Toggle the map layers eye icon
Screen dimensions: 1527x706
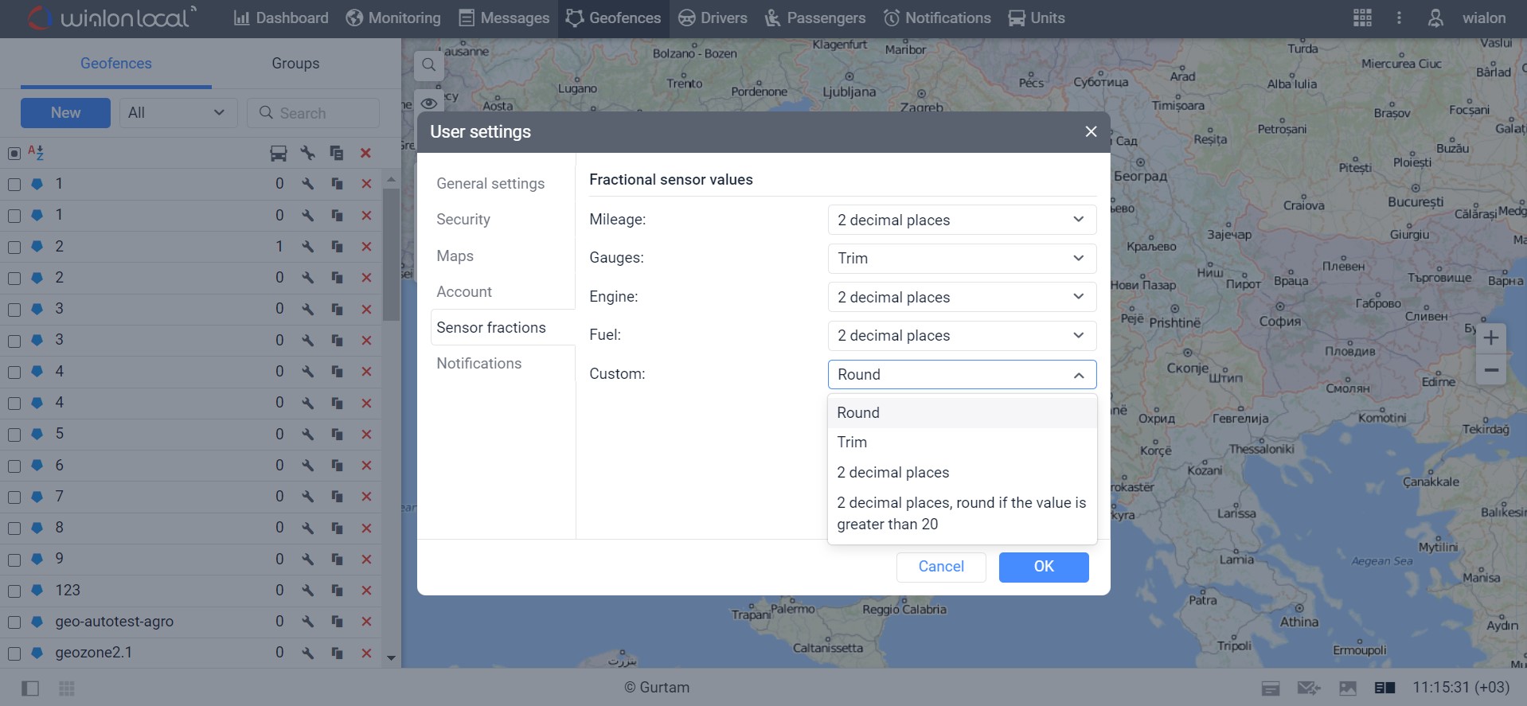click(x=428, y=103)
